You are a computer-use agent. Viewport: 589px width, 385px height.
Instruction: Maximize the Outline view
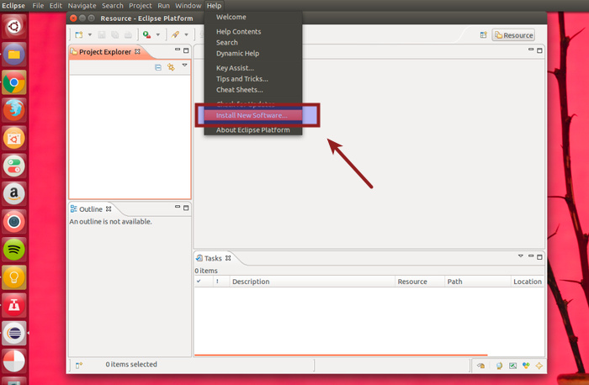pyautogui.click(x=186, y=208)
